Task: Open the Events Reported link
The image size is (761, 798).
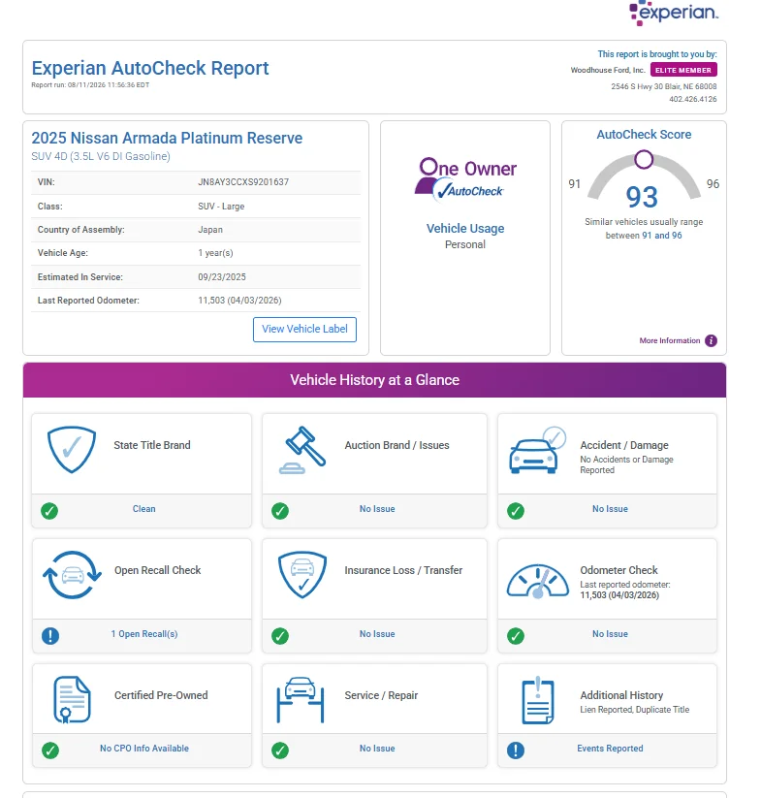Action: [x=610, y=749]
